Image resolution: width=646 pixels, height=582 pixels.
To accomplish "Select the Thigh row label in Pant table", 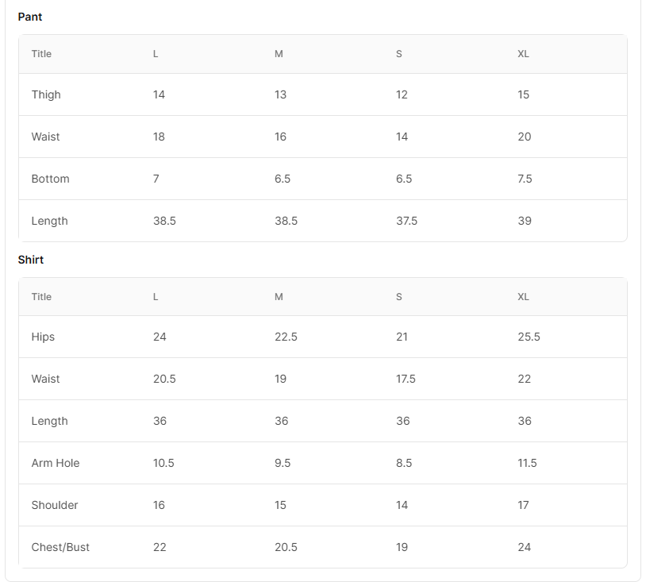I will pyautogui.click(x=46, y=94).
